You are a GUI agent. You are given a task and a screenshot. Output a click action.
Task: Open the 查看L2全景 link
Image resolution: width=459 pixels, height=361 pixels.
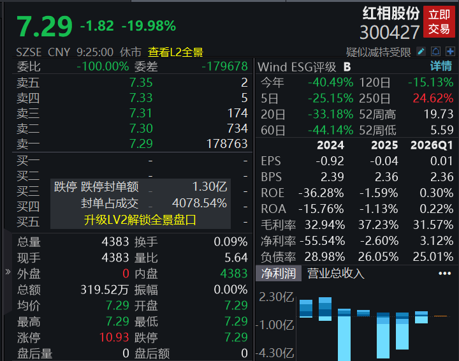[175, 52]
